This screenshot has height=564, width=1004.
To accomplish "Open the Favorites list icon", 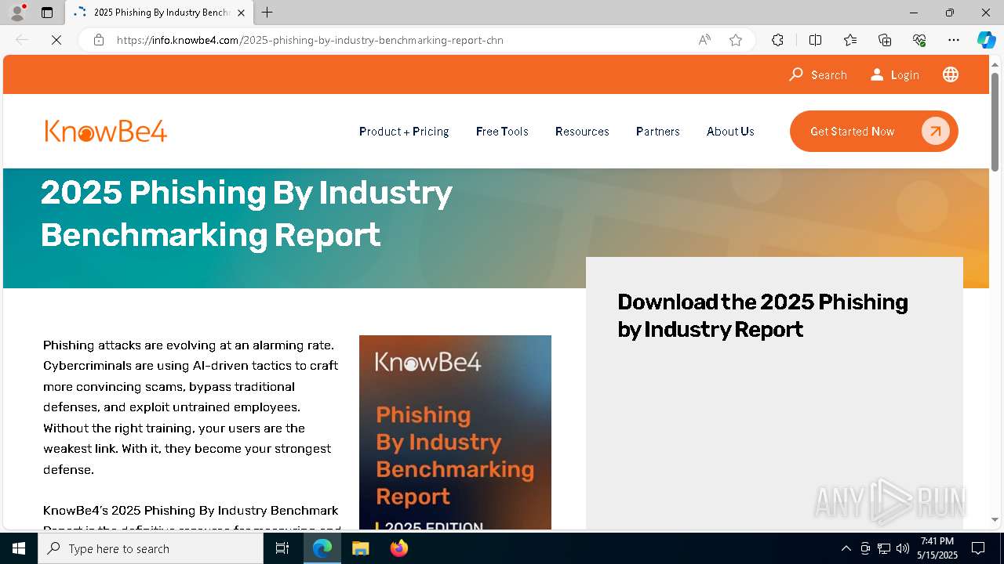I will pos(850,40).
